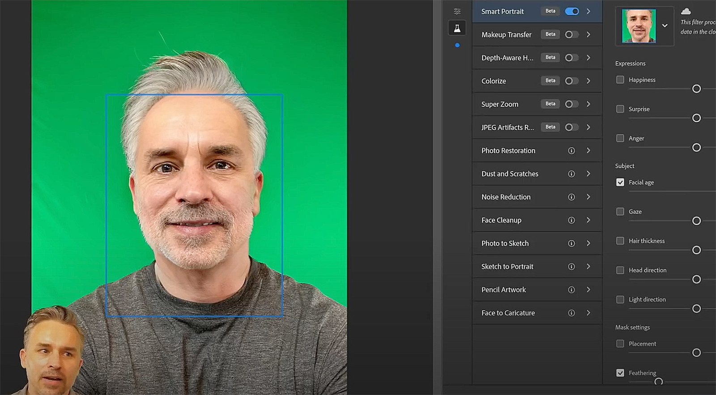Check the Happiness expression checkbox

620,80
